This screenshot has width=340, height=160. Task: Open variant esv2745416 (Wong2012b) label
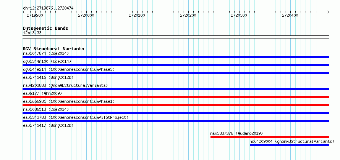click(48, 77)
